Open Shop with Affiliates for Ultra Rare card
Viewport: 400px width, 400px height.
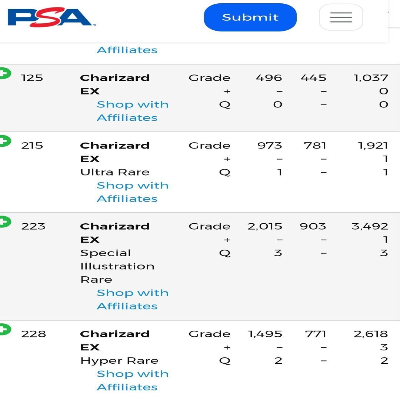click(x=132, y=192)
